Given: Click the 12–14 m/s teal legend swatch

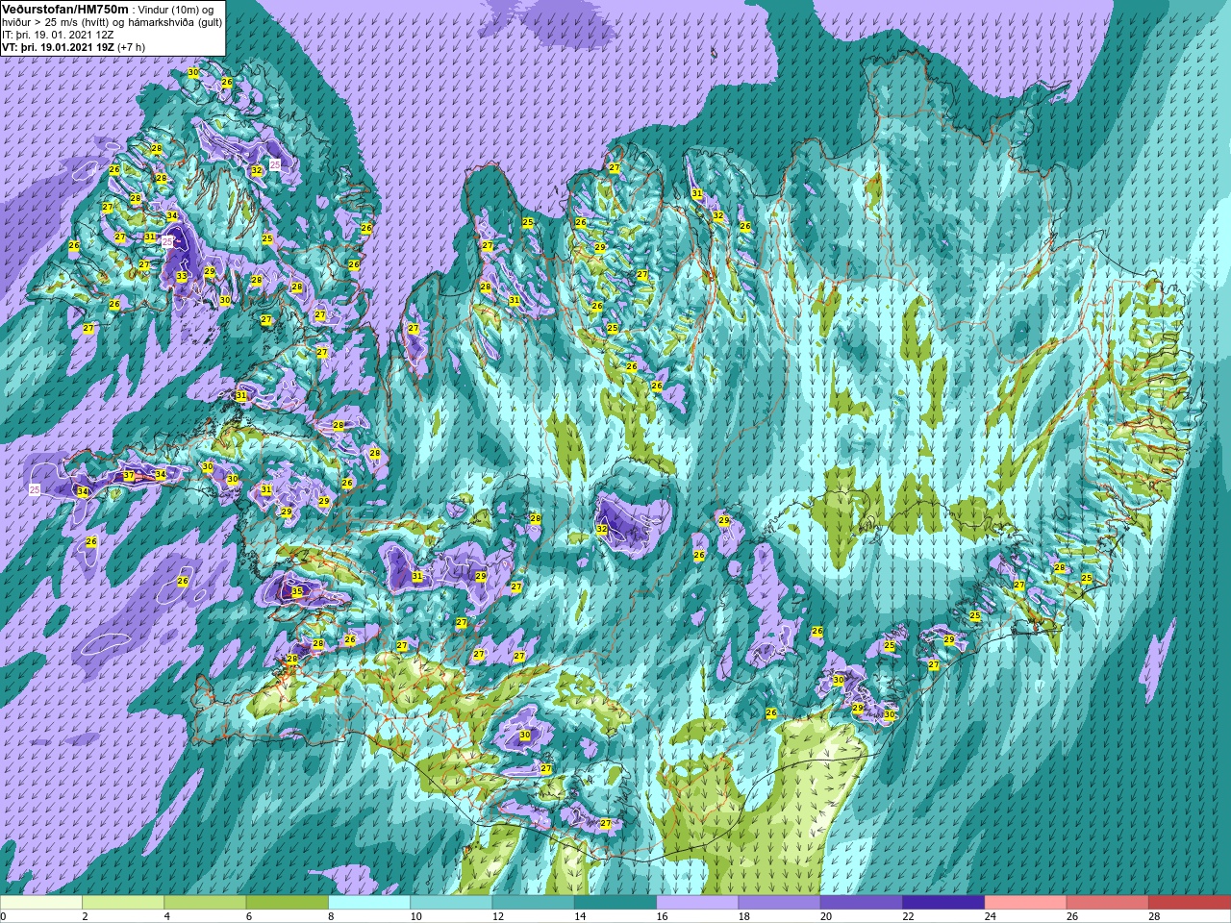Looking at the screenshot, I should 533,903.
